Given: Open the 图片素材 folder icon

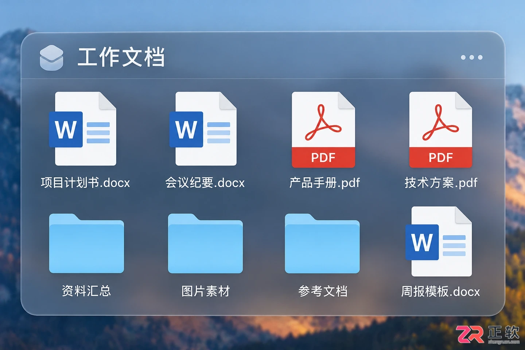Looking at the screenshot, I should point(205,244).
